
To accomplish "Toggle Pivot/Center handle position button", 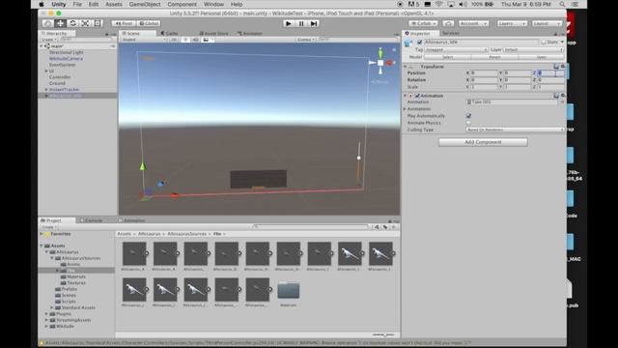I will (x=124, y=23).
